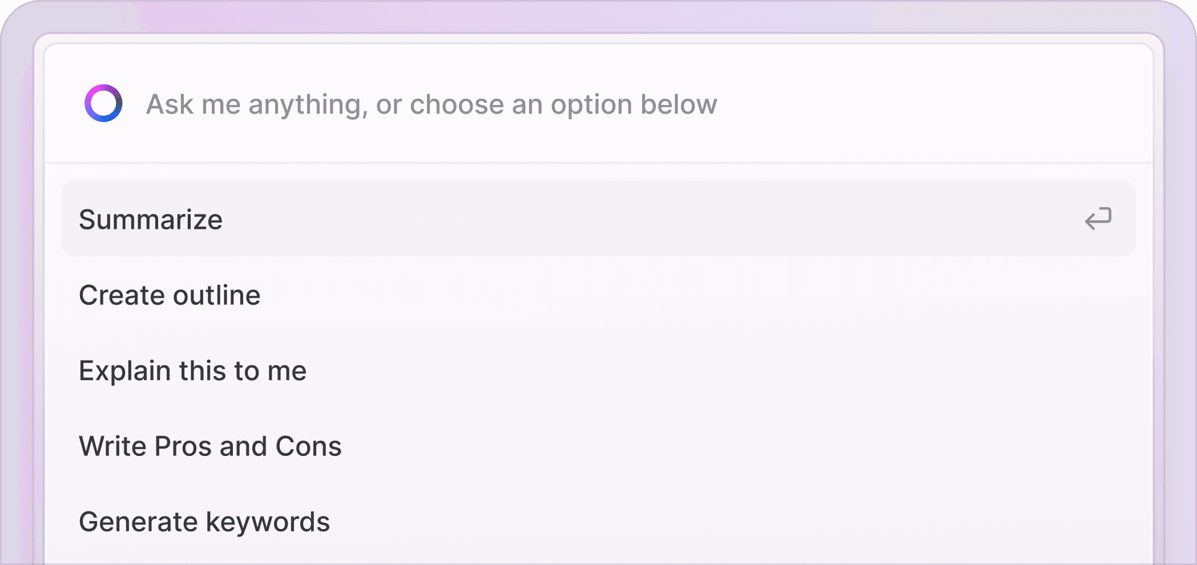
Task: Place the cursor in the AI prompt box
Action: 598,104
